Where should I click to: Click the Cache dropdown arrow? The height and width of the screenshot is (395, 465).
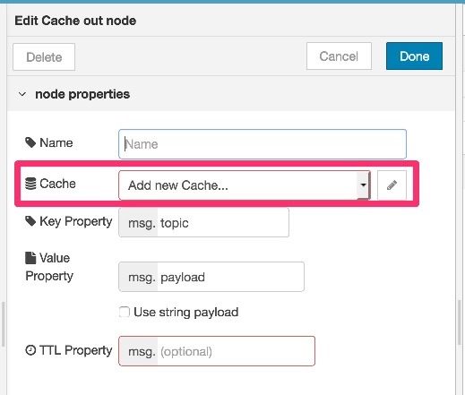(363, 185)
